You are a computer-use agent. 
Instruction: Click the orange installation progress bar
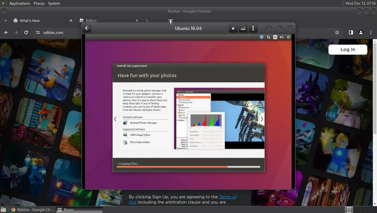pos(188,167)
